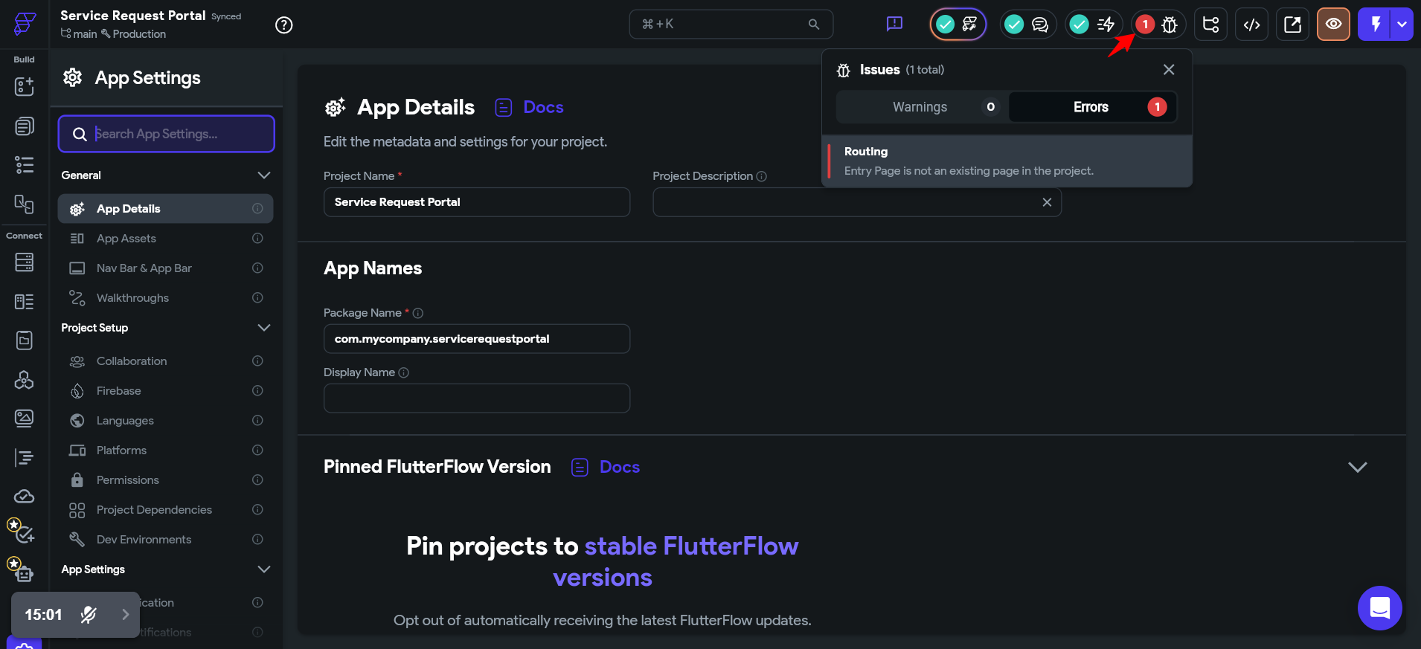Open Project Dependencies settings

(165, 510)
